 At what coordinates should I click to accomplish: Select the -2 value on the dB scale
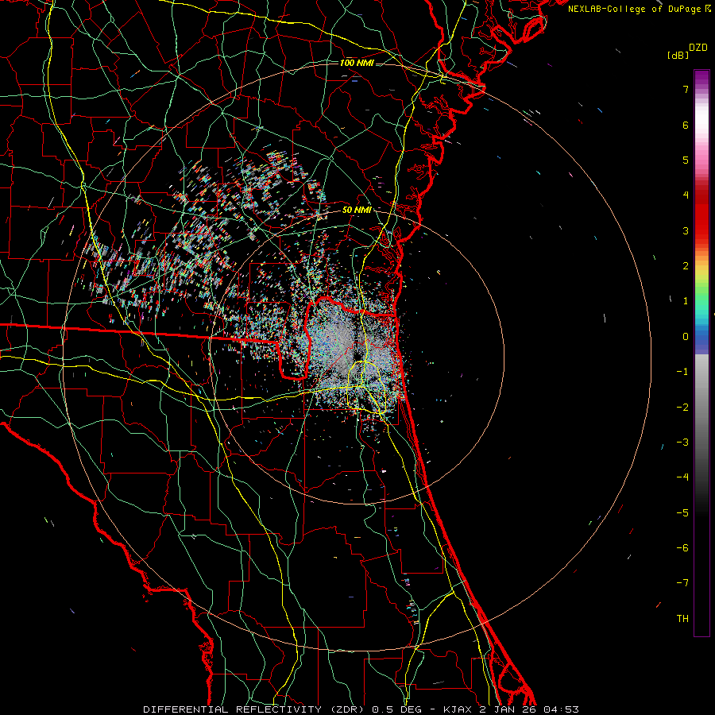click(682, 408)
